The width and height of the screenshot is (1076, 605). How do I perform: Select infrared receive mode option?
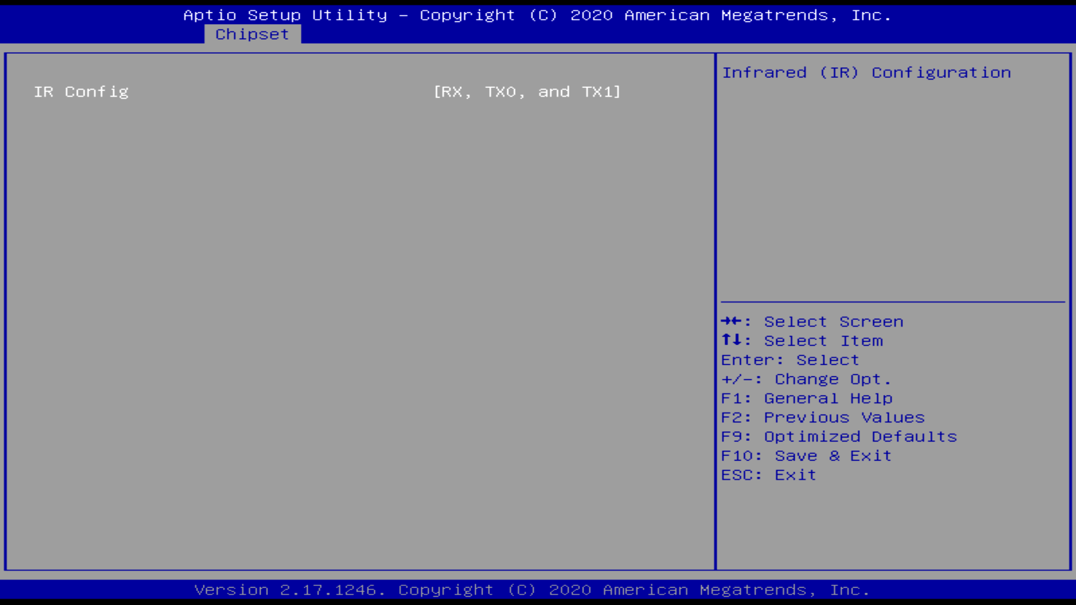coord(527,92)
